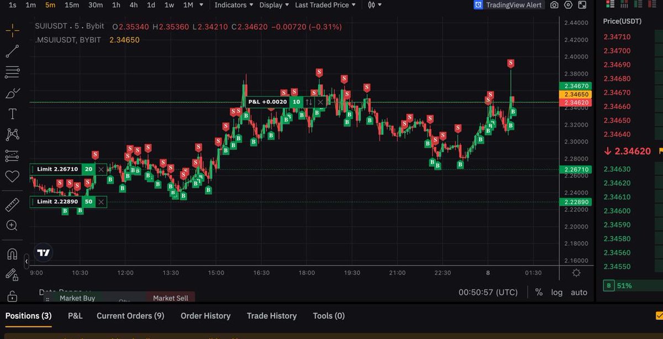Open the XABCD pattern tool
663x339 pixels.
(11, 134)
